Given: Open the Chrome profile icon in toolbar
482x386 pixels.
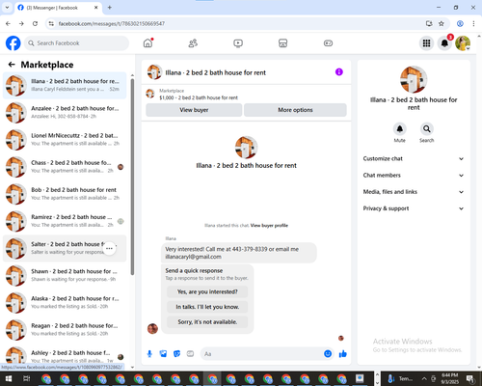Looking at the screenshot, I should coord(460,23).
